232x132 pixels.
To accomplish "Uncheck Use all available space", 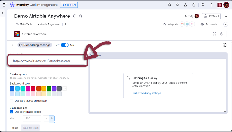I will point(12,112).
